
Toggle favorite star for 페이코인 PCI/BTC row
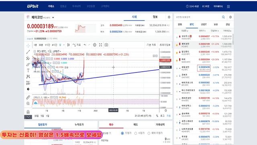(x=177, y=45)
